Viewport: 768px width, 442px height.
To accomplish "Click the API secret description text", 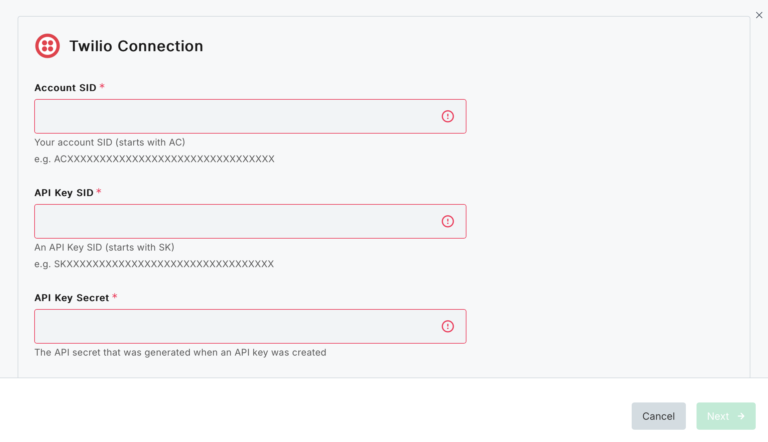I will (x=180, y=352).
